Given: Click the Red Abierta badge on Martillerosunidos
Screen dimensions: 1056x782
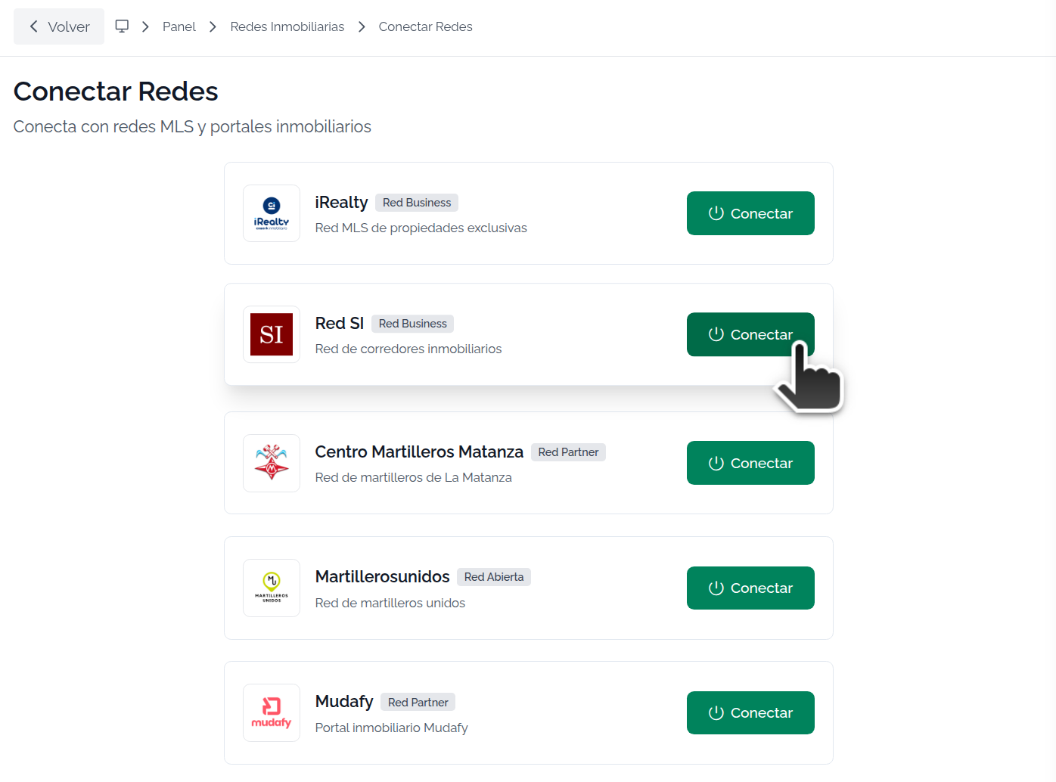Looking at the screenshot, I should 494,577.
